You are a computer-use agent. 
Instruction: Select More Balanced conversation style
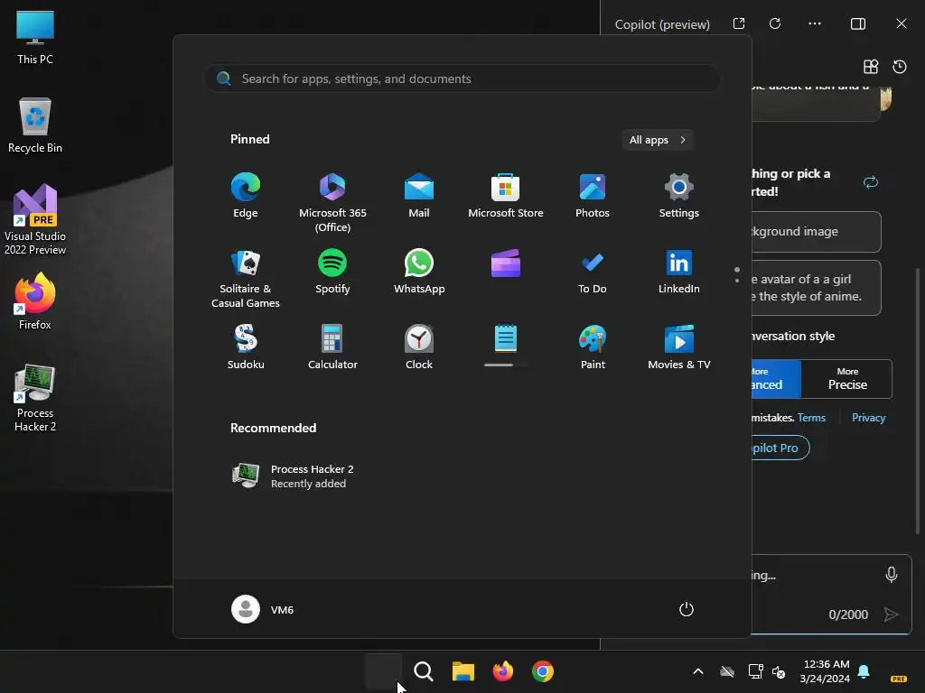point(776,379)
